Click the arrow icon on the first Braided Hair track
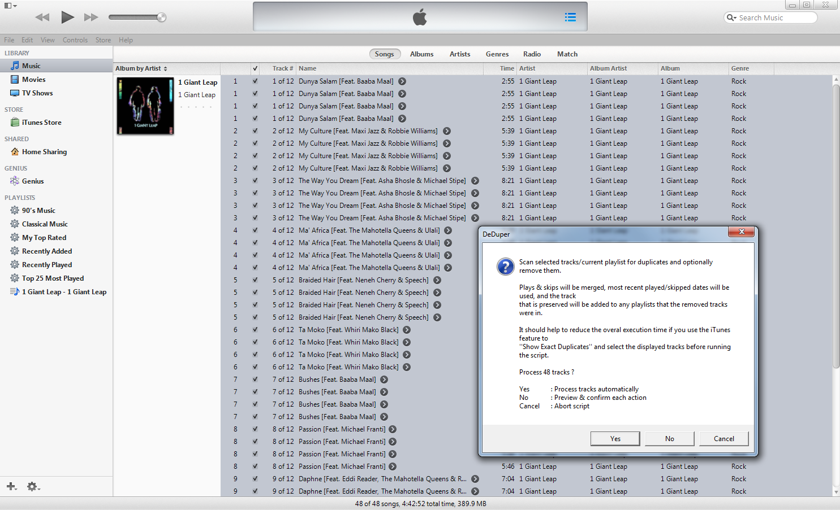Image resolution: width=840 pixels, height=510 pixels. pyautogui.click(x=437, y=280)
